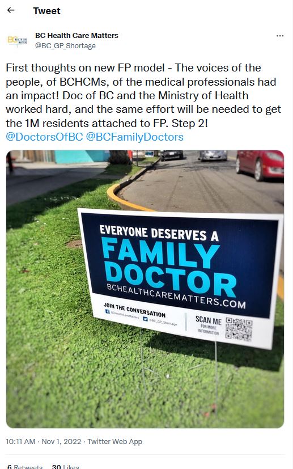293x469 pixels.
Task: View the 30 Likes list
Action: point(65,467)
